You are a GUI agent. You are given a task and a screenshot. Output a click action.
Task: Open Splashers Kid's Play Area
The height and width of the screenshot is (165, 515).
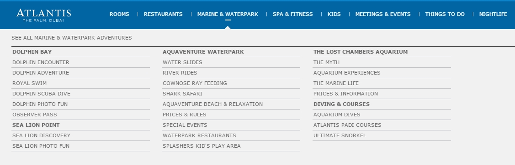click(202, 146)
